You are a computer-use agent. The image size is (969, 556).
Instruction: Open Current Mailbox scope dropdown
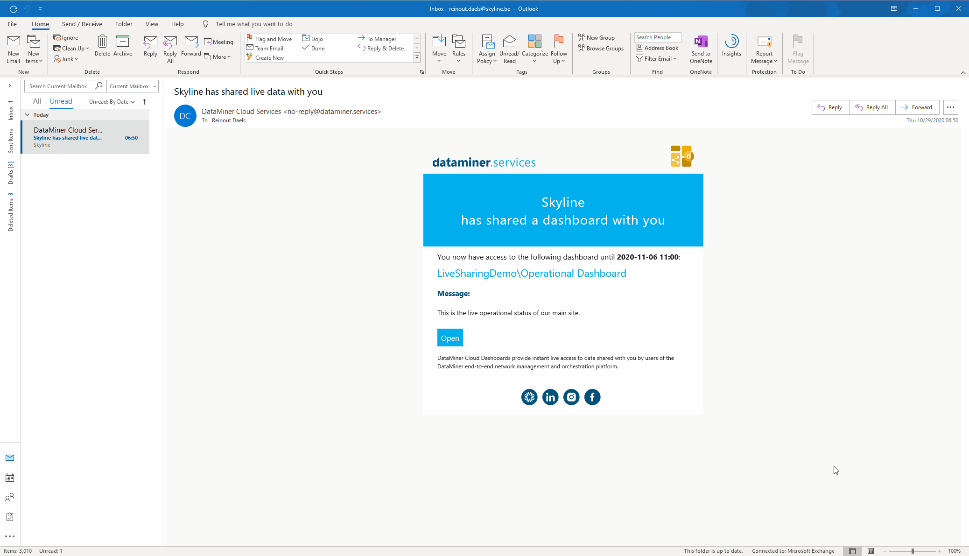tap(133, 86)
